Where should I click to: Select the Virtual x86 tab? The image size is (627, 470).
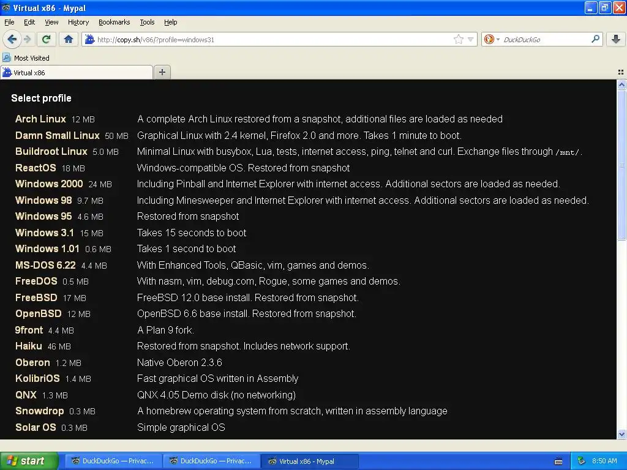click(77, 73)
